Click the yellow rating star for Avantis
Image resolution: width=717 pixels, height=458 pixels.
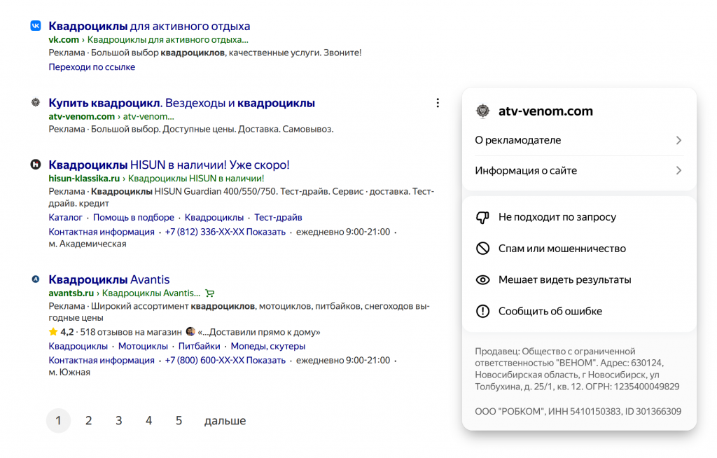tap(53, 332)
